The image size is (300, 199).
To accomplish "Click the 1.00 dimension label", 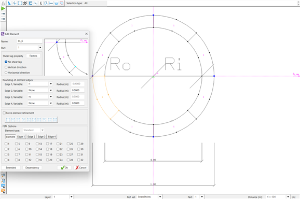I will pos(153,184).
